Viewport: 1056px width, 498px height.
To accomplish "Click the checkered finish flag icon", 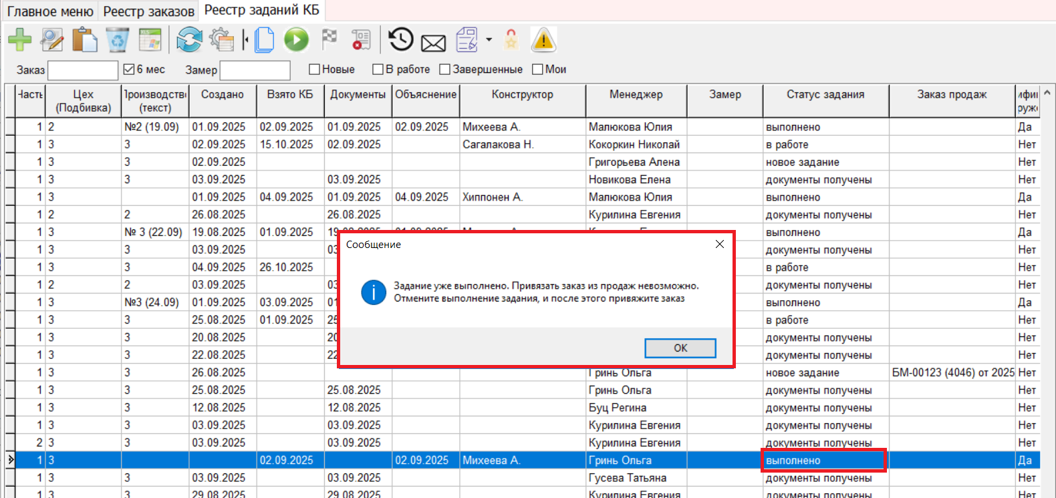I will (x=329, y=39).
